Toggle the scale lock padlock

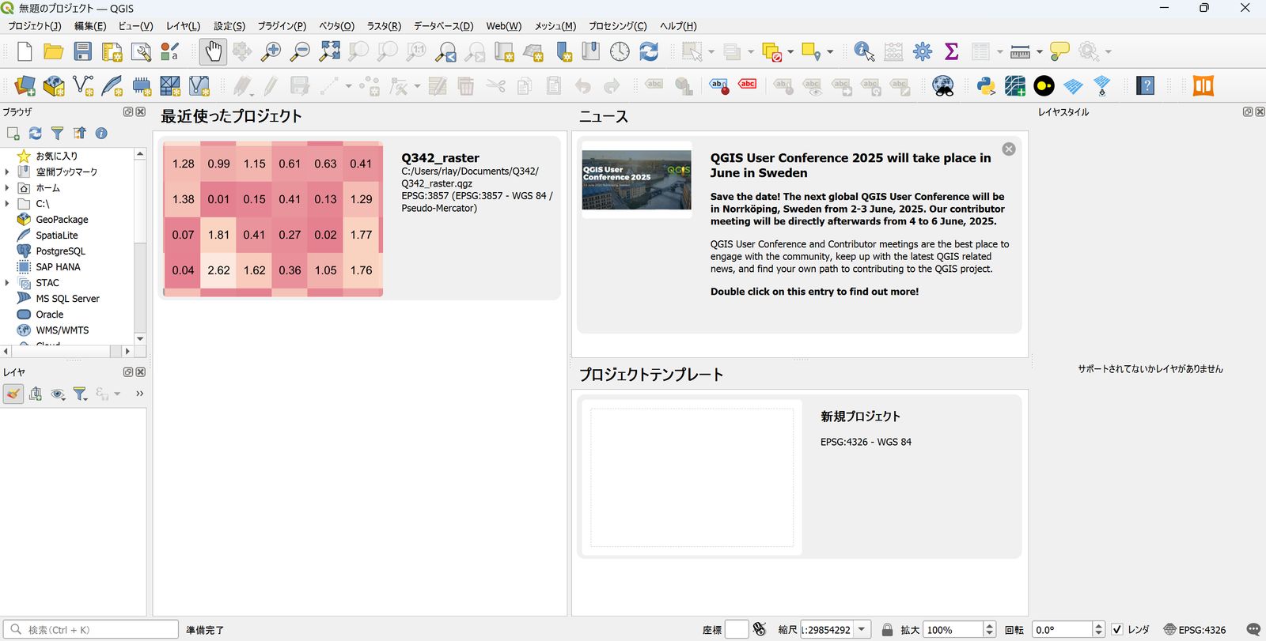(887, 630)
